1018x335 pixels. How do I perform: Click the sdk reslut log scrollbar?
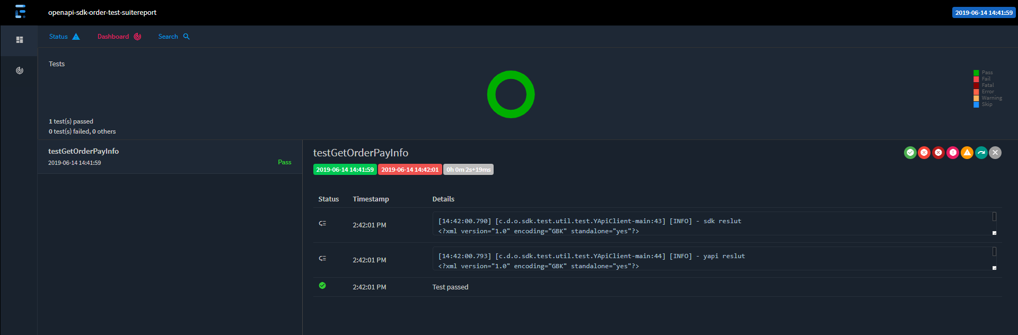pos(994,217)
